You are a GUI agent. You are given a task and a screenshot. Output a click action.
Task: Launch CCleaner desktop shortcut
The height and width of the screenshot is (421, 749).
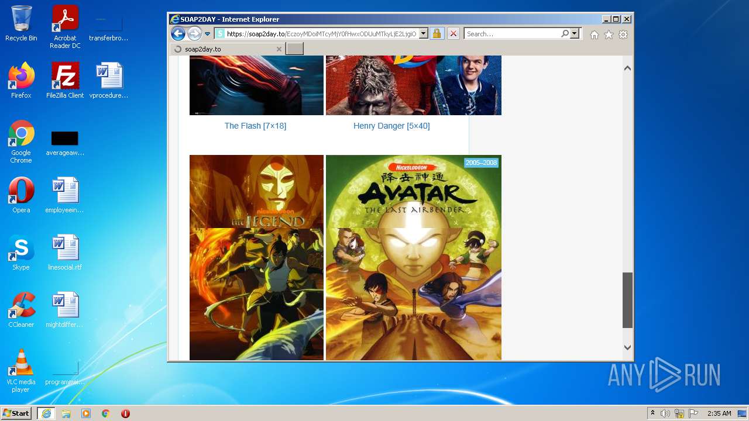pos(21,310)
